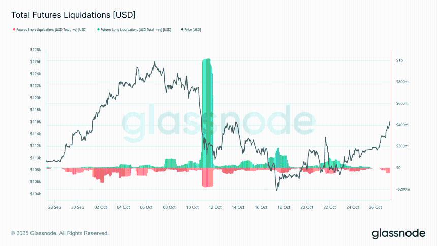Click the Glassnode logo at bottom right
This screenshot has height=246, width=437.
pyautogui.click(x=398, y=233)
